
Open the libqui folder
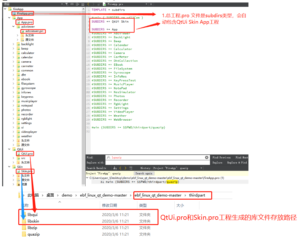point(33,214)
